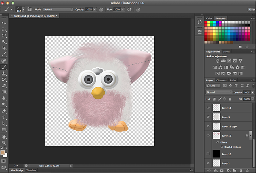The width and height of the screenshot is (256, 173).
Task: Switch to the Styles tab
Action: (226, 51)
